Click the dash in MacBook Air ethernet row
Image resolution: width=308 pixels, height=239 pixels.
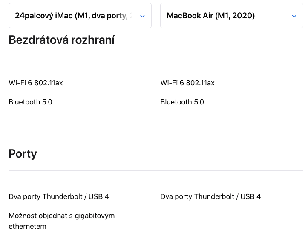pyautogui.click(x=164, y=216)
